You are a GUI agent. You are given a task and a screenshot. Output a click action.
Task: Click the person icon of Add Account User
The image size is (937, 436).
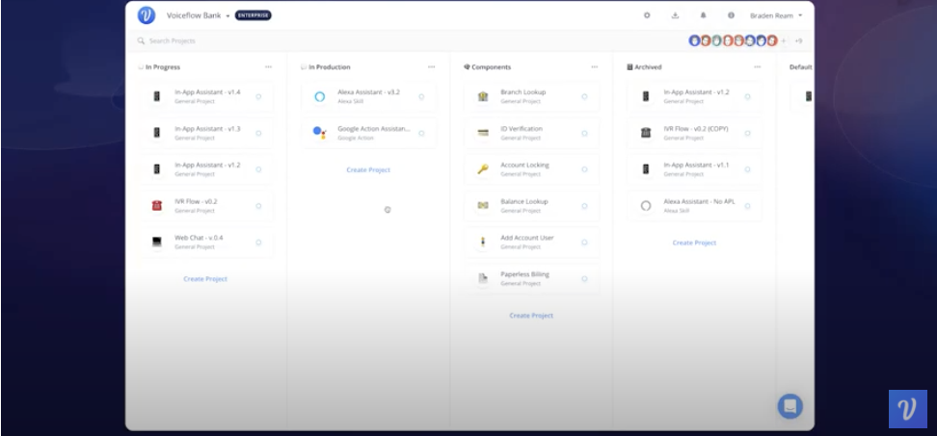tap(483, 243)
